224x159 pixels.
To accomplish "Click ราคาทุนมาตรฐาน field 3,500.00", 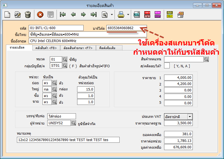I will pyautogui.click(x=178, y=123).
